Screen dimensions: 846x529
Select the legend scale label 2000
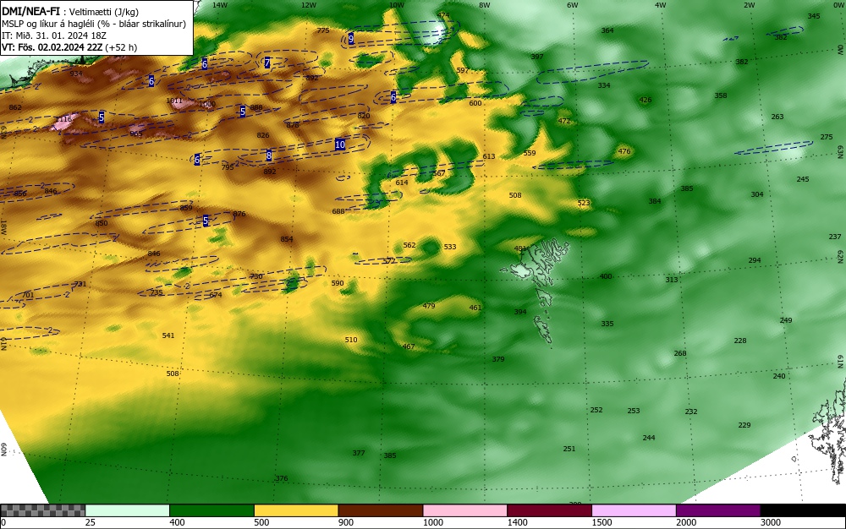pos(686,522)
